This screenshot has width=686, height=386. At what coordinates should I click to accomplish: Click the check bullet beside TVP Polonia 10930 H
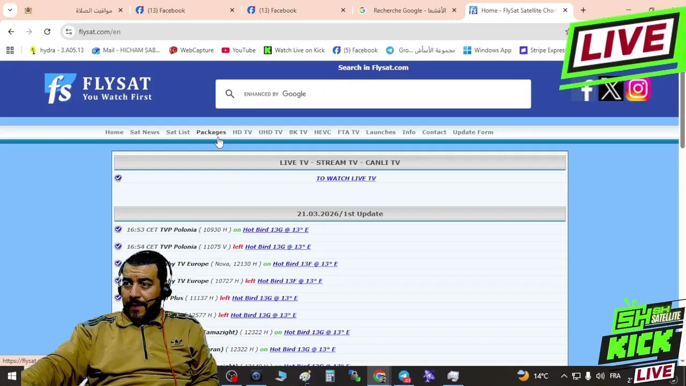118,229
